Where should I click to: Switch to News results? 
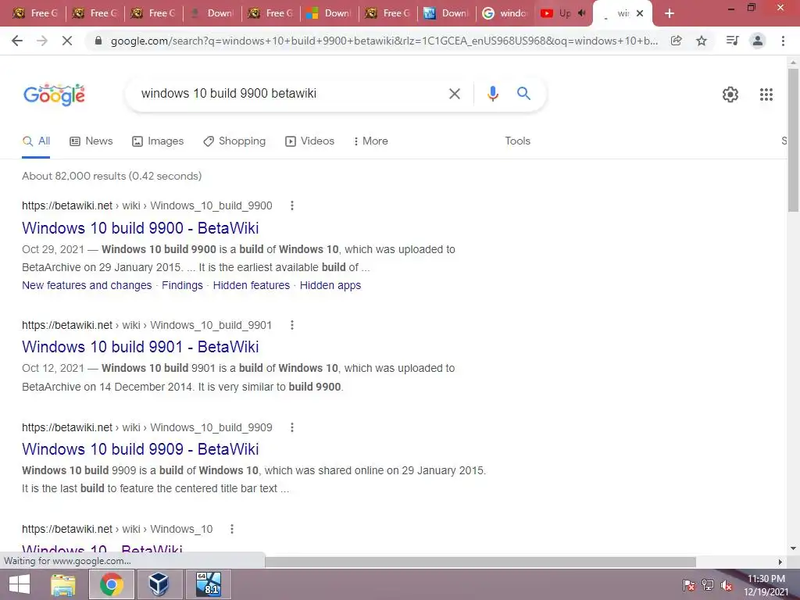(91, 141)
